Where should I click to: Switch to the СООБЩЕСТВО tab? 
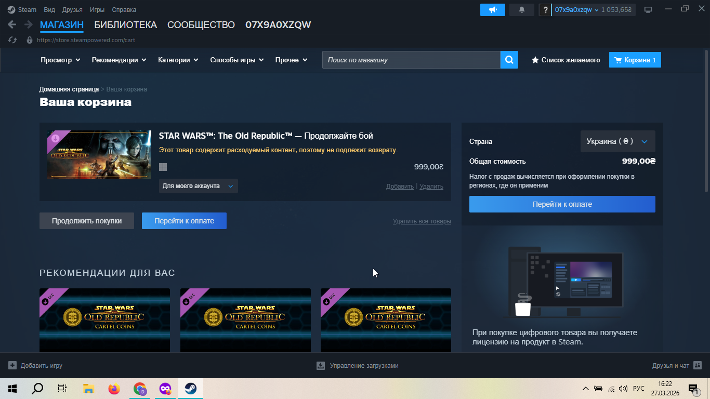pos(201,24)
